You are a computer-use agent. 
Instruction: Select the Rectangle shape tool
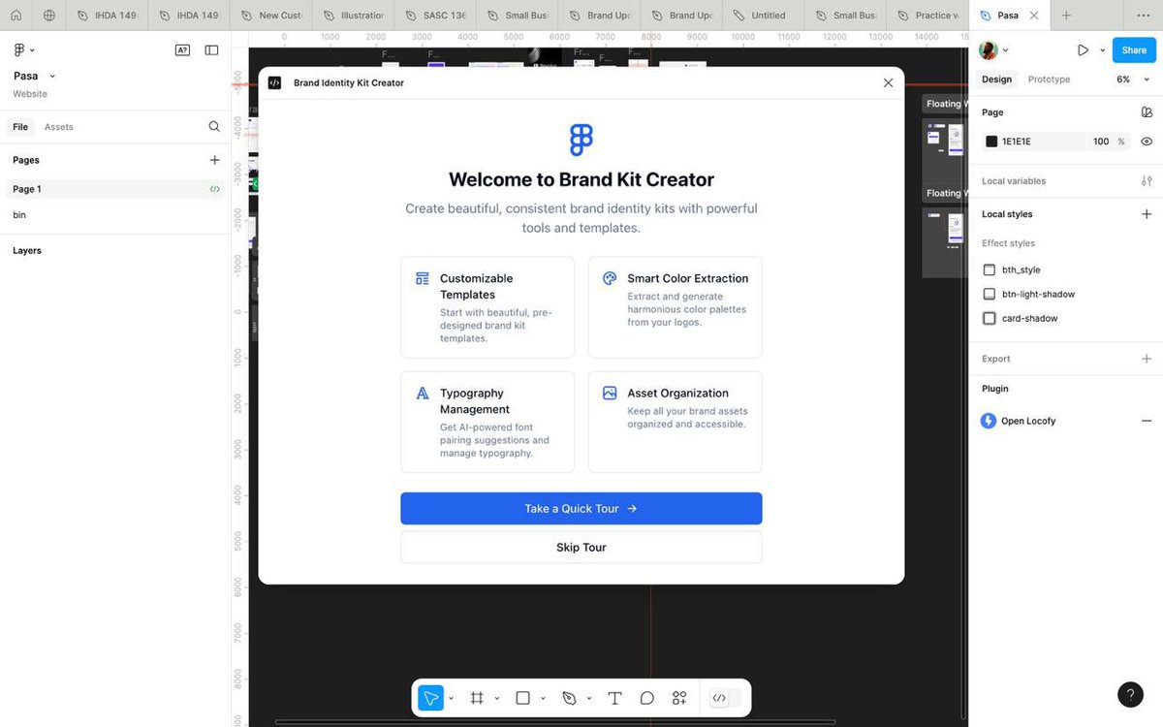522,698
